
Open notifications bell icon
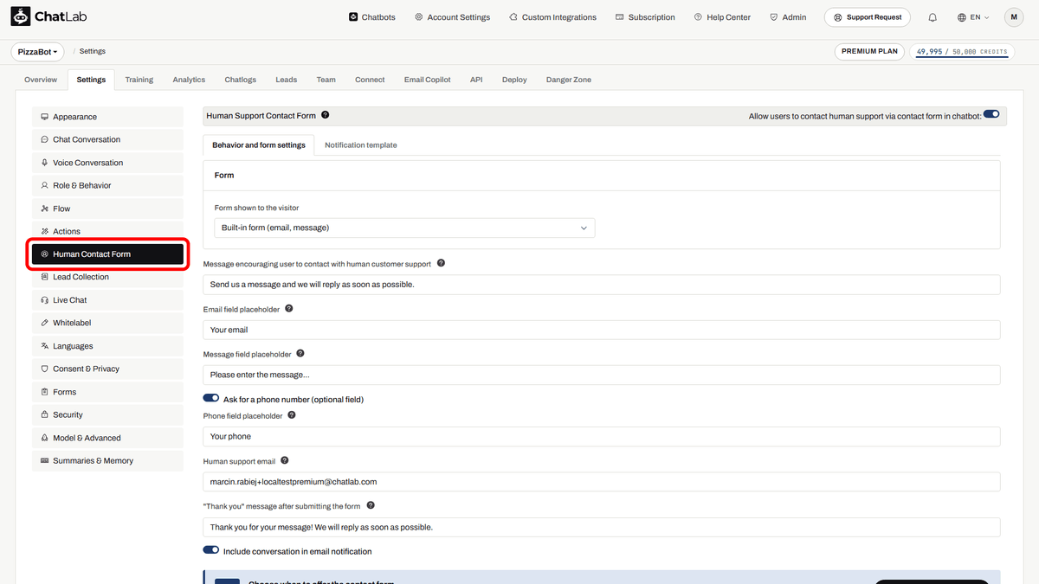pyautogui.click(x=933, y=17)
